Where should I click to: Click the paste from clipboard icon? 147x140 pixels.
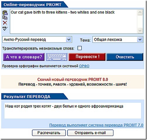(x=5, y=13)
